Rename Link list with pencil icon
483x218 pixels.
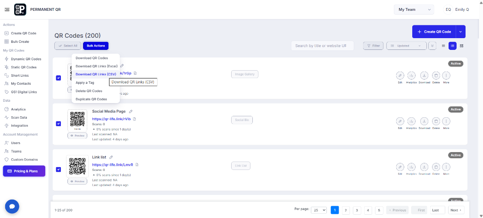click(x=111, y=157)
